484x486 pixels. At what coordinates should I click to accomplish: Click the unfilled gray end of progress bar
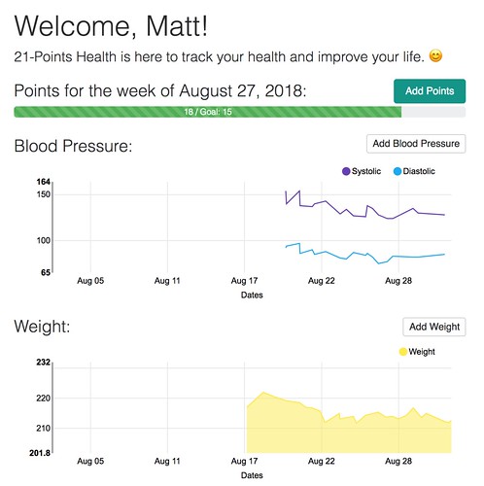click(x=433, y=112)
